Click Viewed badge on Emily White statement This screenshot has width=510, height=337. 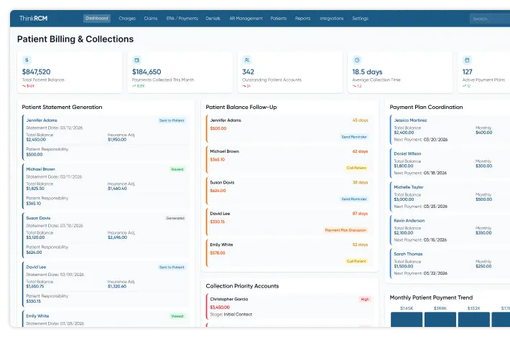[x=177, y=316]
